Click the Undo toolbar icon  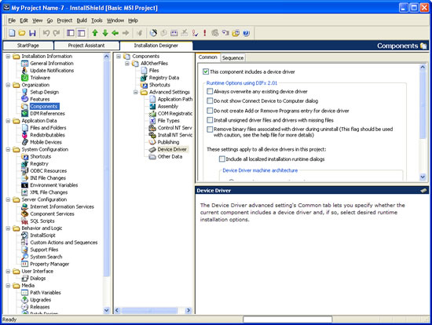click(x=46, y=33)
